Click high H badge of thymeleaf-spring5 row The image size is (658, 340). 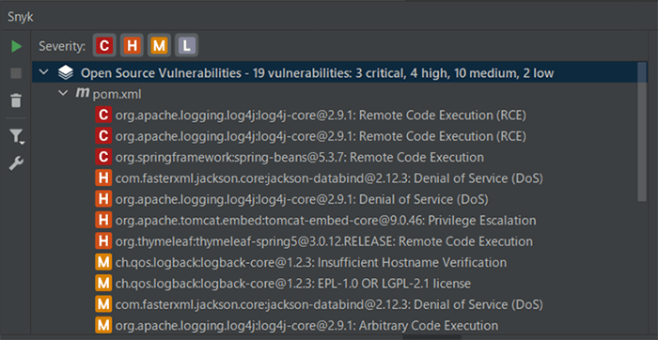click(103, 241)
